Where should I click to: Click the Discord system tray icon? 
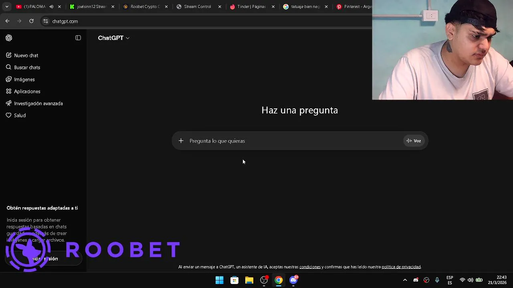416,280
